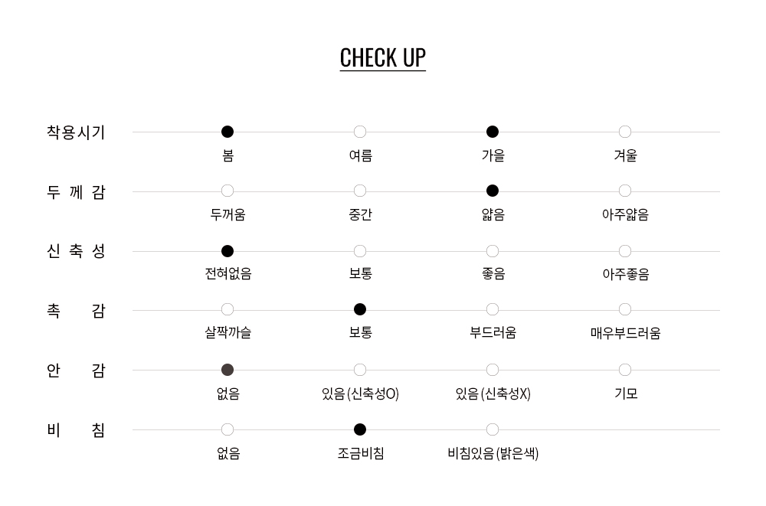Screen dimensions: 766x506
Task: Select the 봄 season radio dot
Action: (228, 132)
